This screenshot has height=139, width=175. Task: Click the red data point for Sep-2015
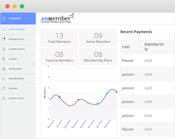coord(79,100)
